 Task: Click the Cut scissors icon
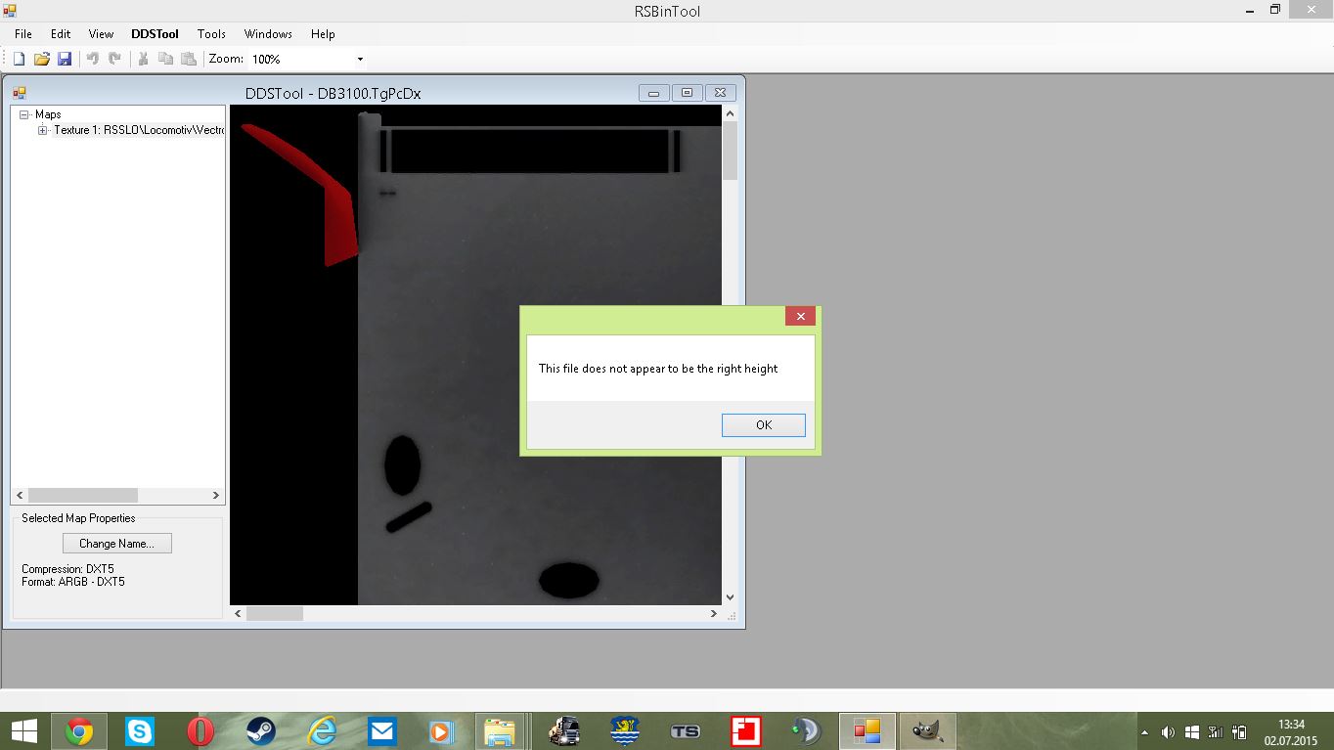[x=143, y=59]
